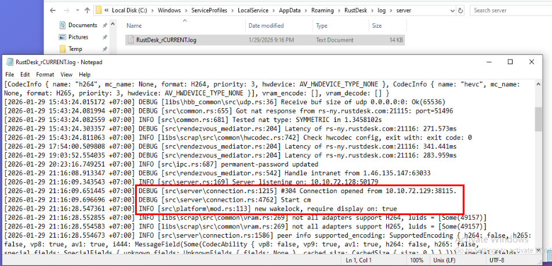Go forward in File Explorer
Viewport: 552px width, 266px height.
point(66,10)
